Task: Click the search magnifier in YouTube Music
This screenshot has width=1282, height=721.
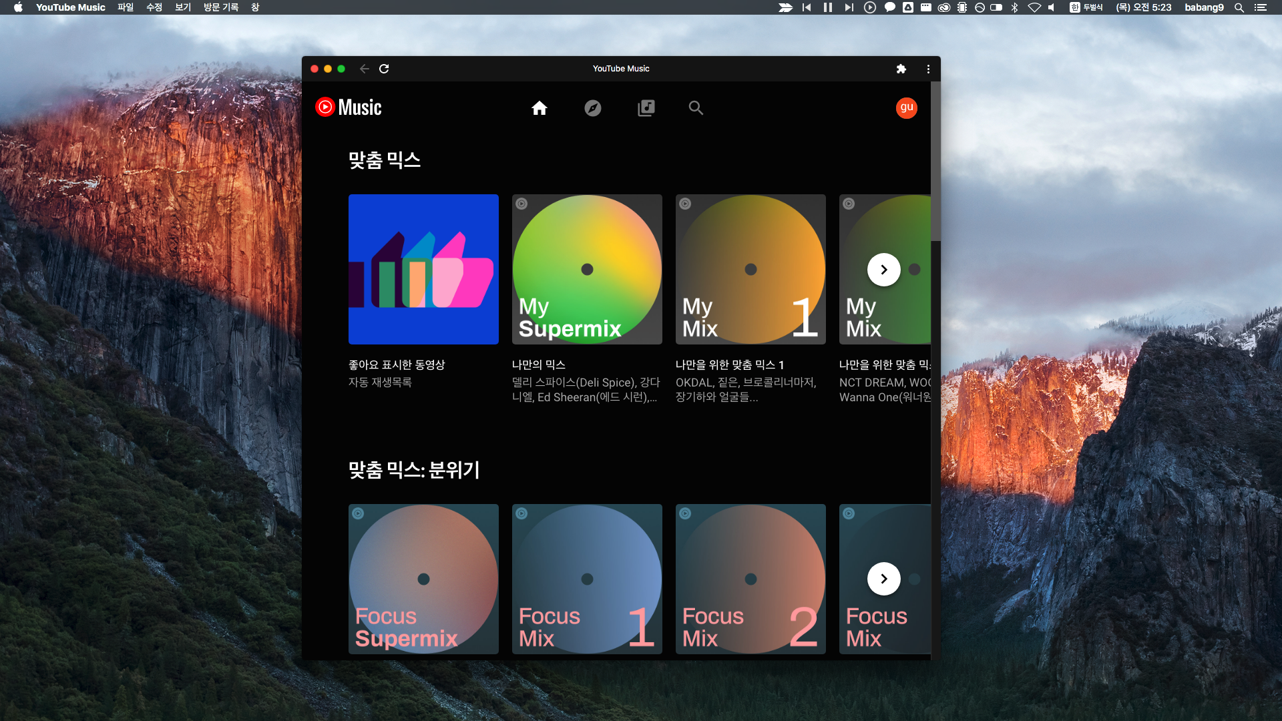Action: (696, 108)
